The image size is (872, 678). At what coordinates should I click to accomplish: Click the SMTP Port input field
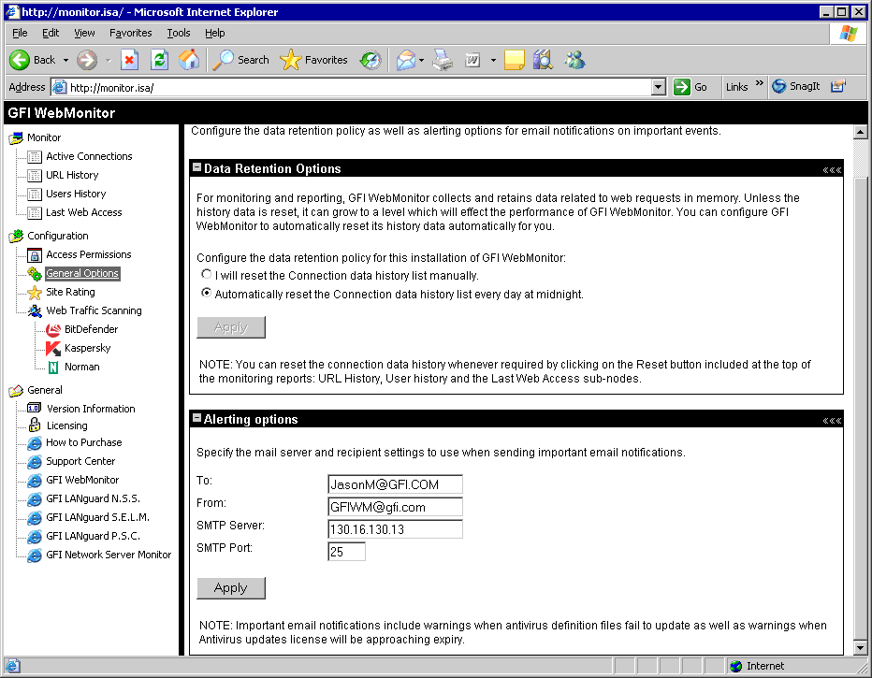pos(346,552)
